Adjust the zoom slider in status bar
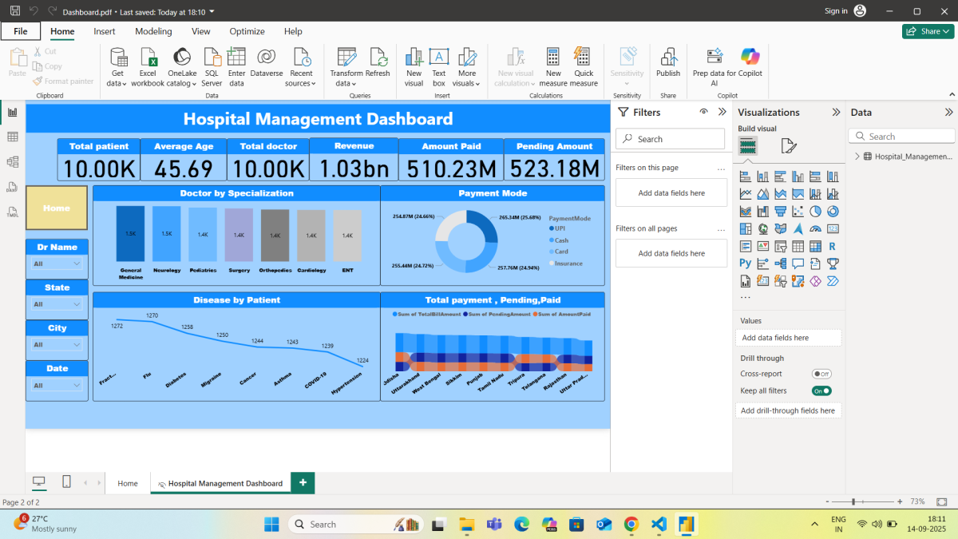Screen dimensions: 958x539 click(x=853, y=501)
